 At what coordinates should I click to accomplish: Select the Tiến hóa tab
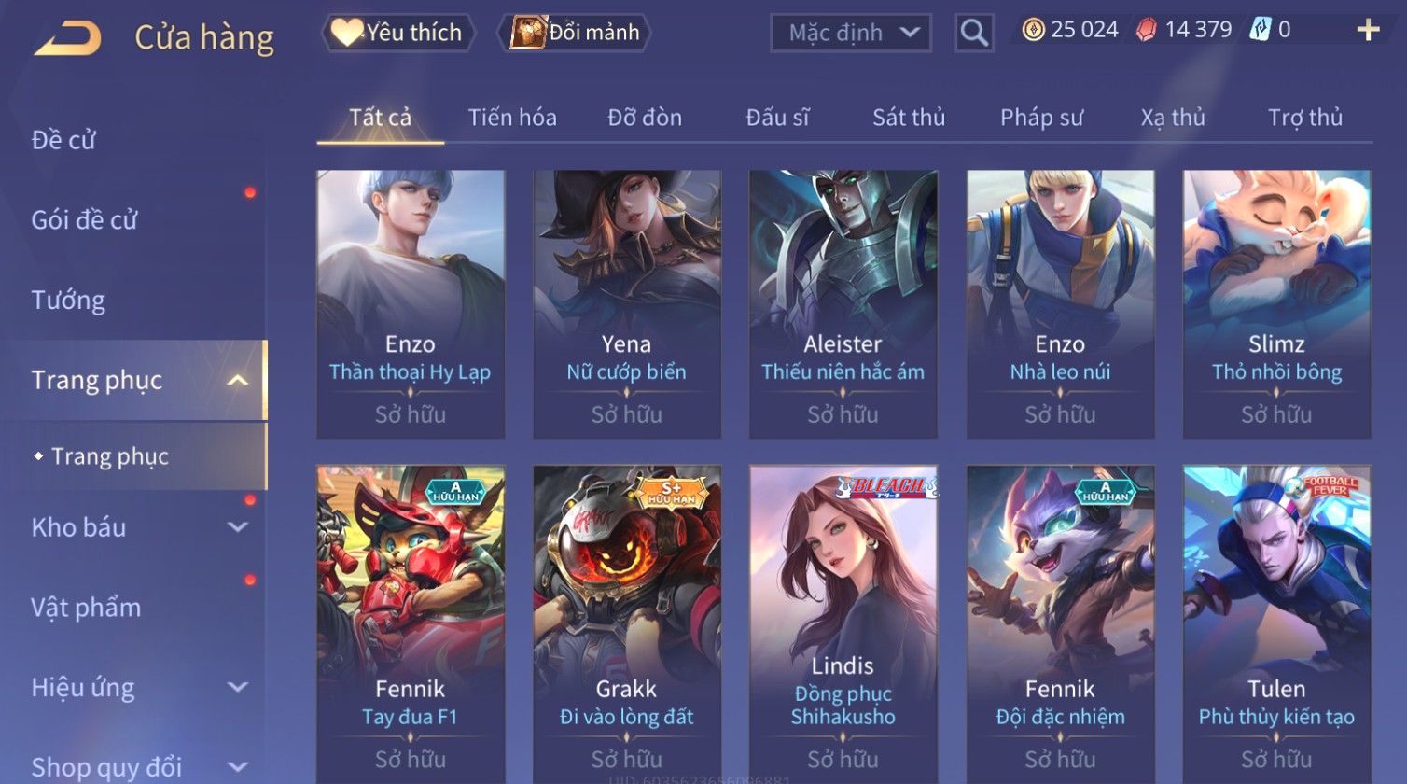click(x=512, y=118)
